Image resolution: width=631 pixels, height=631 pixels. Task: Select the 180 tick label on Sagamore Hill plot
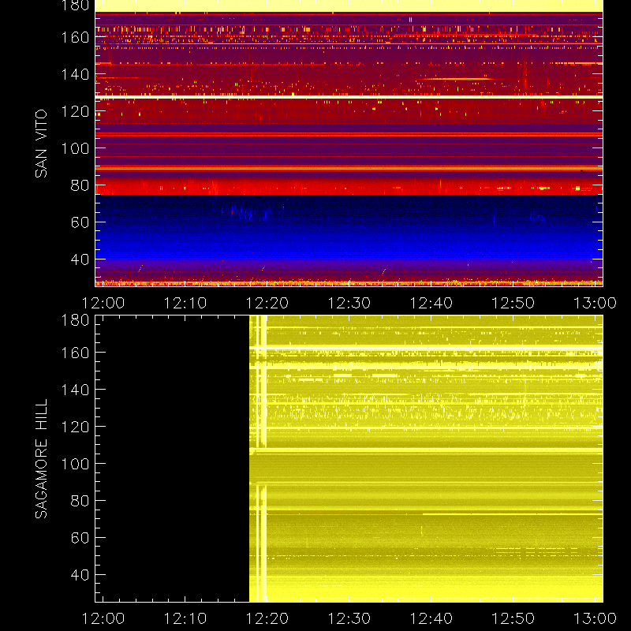(75, 320)
